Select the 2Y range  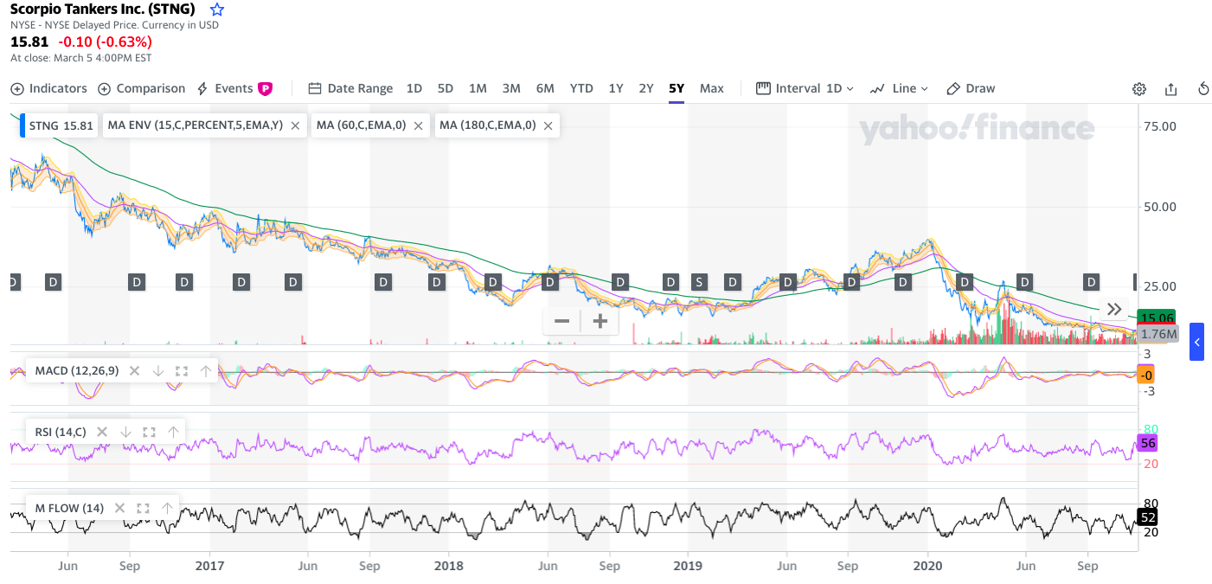[x=646, y=88]
